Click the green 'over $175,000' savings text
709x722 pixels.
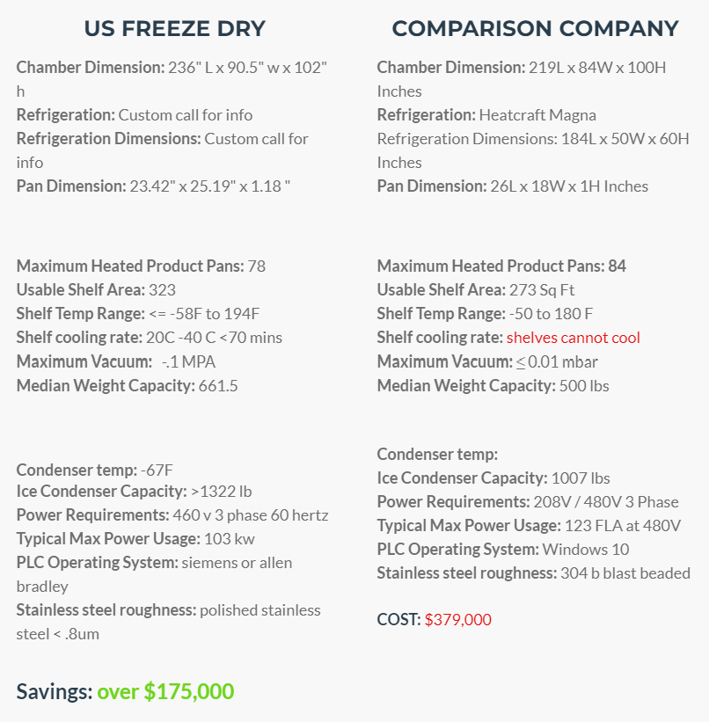(165, 691)
